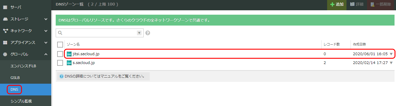396x106 pixels.
Task: Open the search field dropdown arrow
Action: tap(139, 33)
